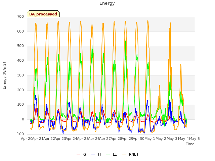Click the May 1 x-axis tick label
The image size is (215, 161).
(x=150, y=139)
